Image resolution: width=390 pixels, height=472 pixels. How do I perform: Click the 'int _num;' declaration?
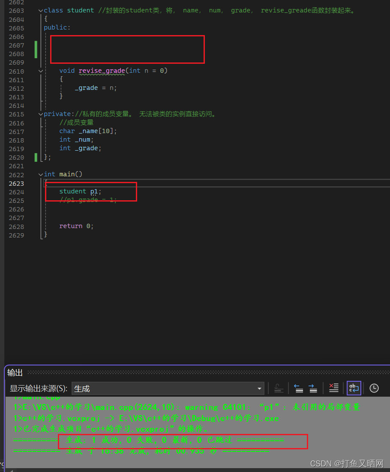click(x=76, y=140)
